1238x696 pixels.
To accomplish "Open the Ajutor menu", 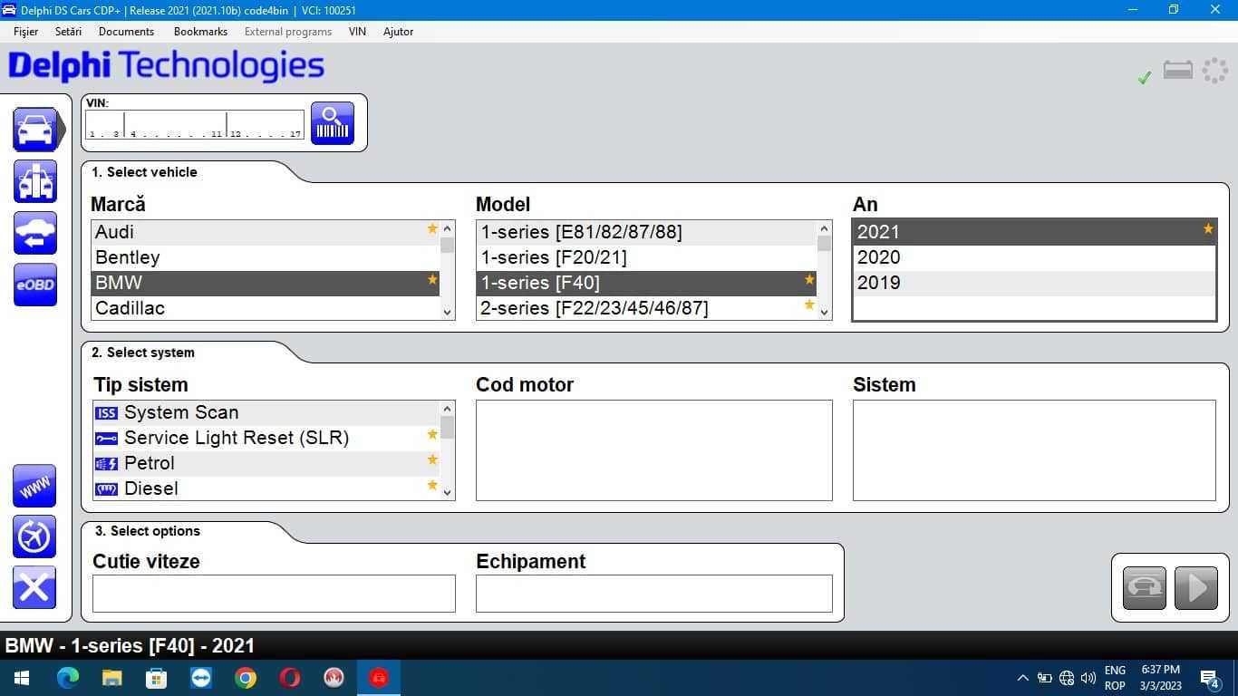I will [x=398, y=31].
